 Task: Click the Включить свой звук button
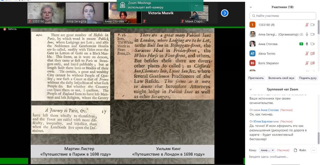[281, 78]
